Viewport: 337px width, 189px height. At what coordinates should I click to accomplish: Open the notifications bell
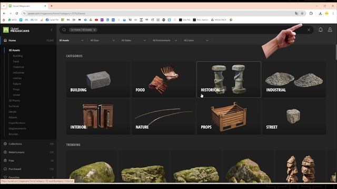[x=321, y=30]
